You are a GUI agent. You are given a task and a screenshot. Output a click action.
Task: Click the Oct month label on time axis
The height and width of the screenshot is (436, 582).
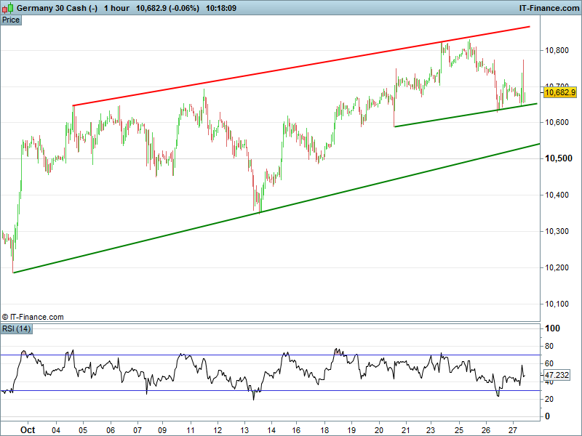point(28,430)
